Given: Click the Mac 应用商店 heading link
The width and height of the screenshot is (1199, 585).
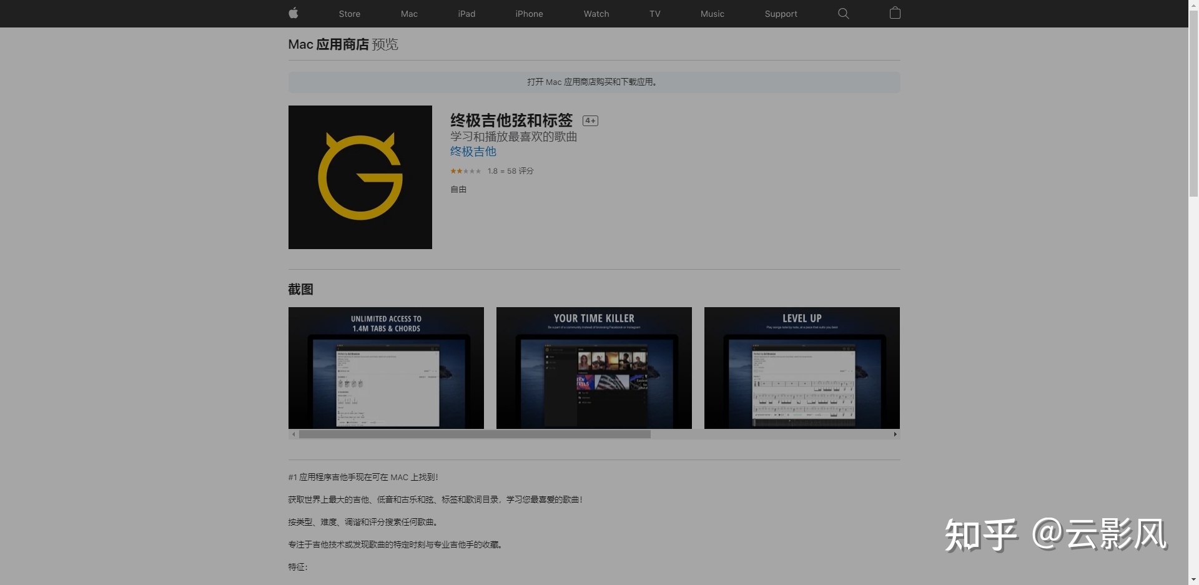Looking at the screenshot, I should (x=328, y=44).
